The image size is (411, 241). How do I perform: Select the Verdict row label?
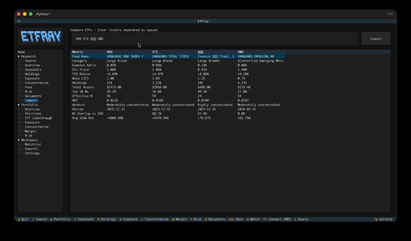point(78,105)
